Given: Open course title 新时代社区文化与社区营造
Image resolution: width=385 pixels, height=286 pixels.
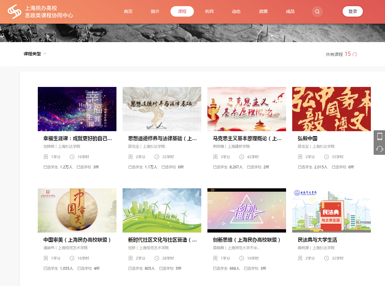Looking at the screenshot, I should coord(163,240).
